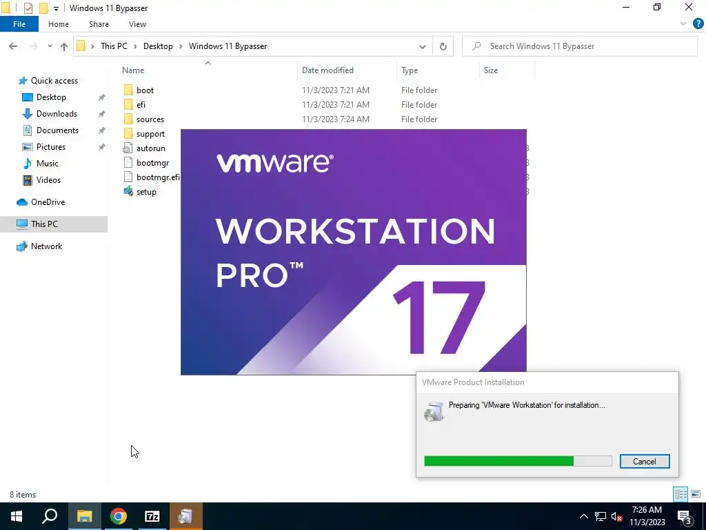Launch Google Chrome from the taskbar
This screenshot has height=530, width=706.
pos(118,516)
